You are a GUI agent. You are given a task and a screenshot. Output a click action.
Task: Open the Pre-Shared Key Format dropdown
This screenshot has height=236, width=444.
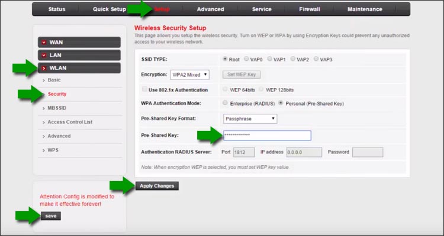(250, 119)
